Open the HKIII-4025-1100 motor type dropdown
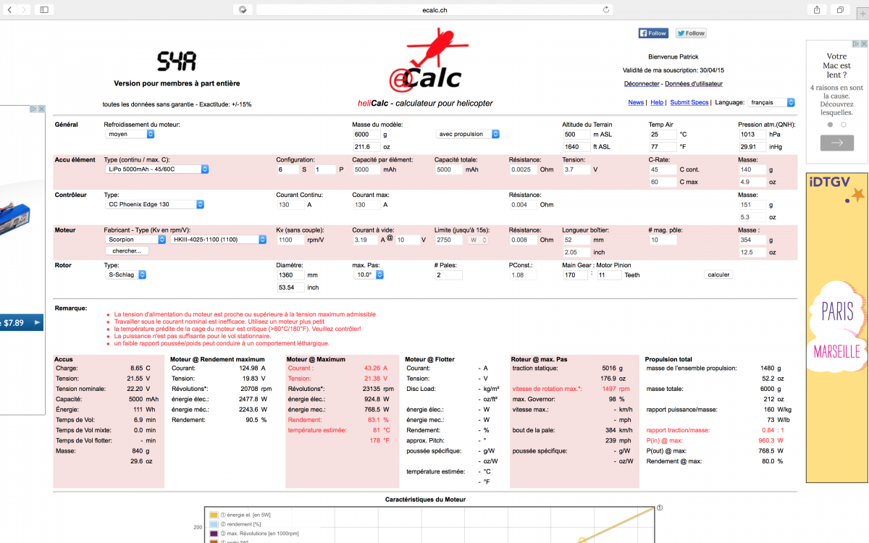Image resolution: width=869 pixels, height=543 pixels. [219, 240]
